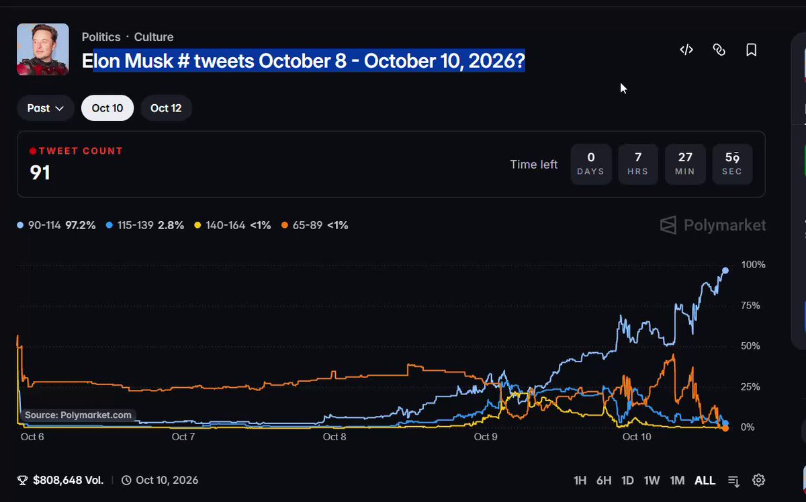The width and height of the screenshot is (806, 502).
Task: Click the TWEET COUNT live label
Action: tap(77, 151)
